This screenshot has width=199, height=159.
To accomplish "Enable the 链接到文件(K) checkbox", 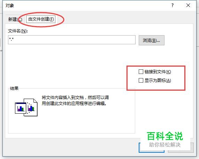I will pos(141,72).
